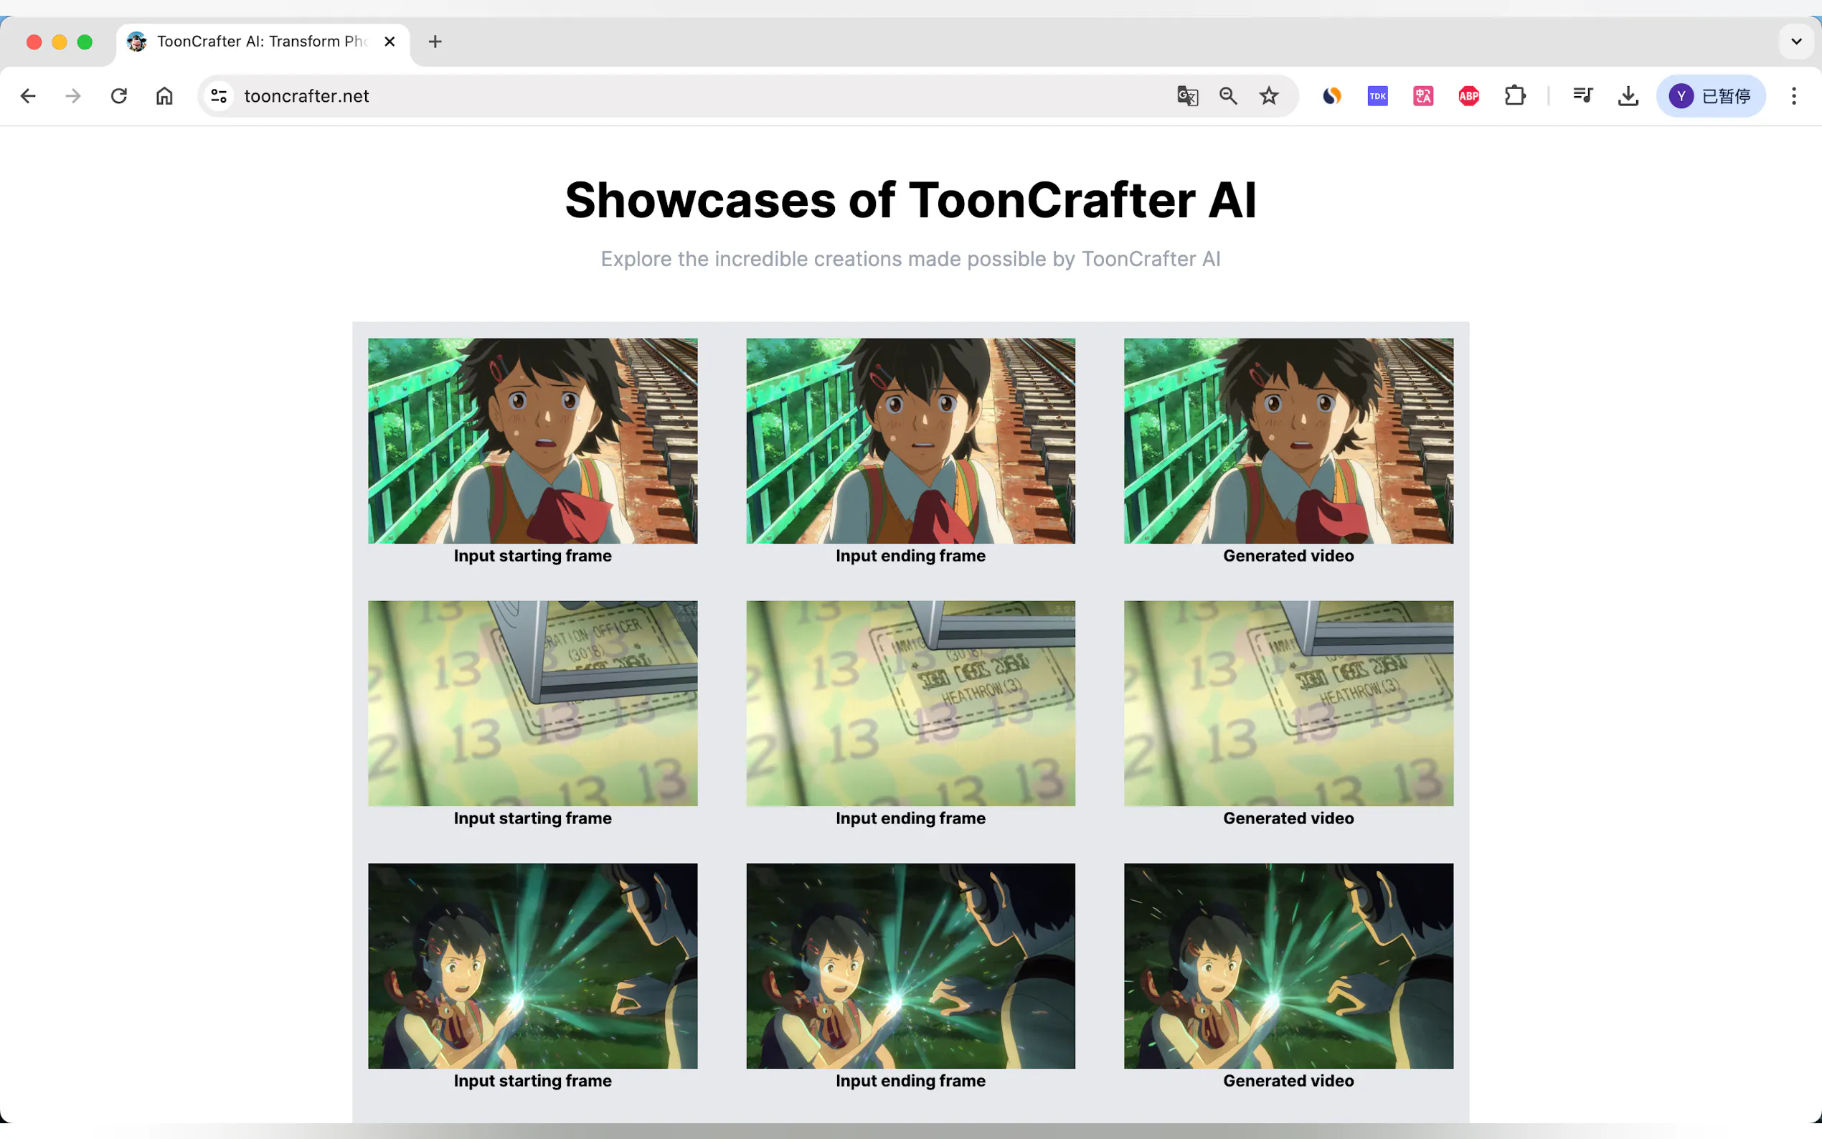Click the Google Translate icon
The image size is (1822, 1139).
pyautogui.click(x=1187, y=95)
